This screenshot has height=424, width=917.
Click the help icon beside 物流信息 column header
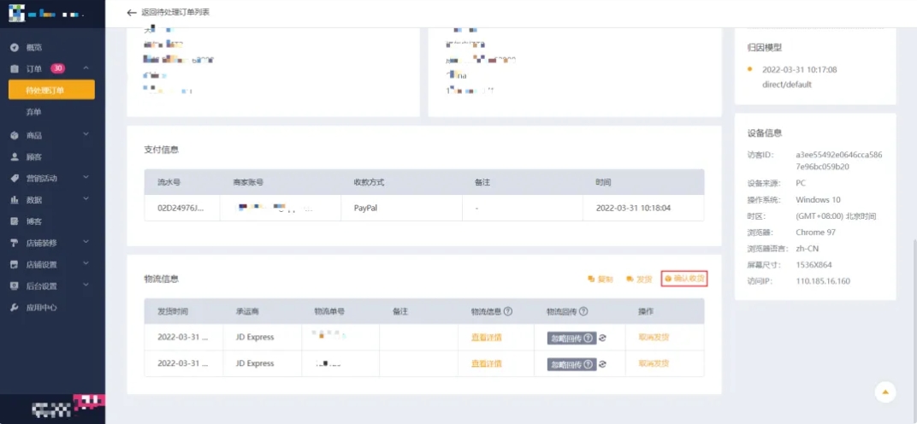(x=508, y=312)
